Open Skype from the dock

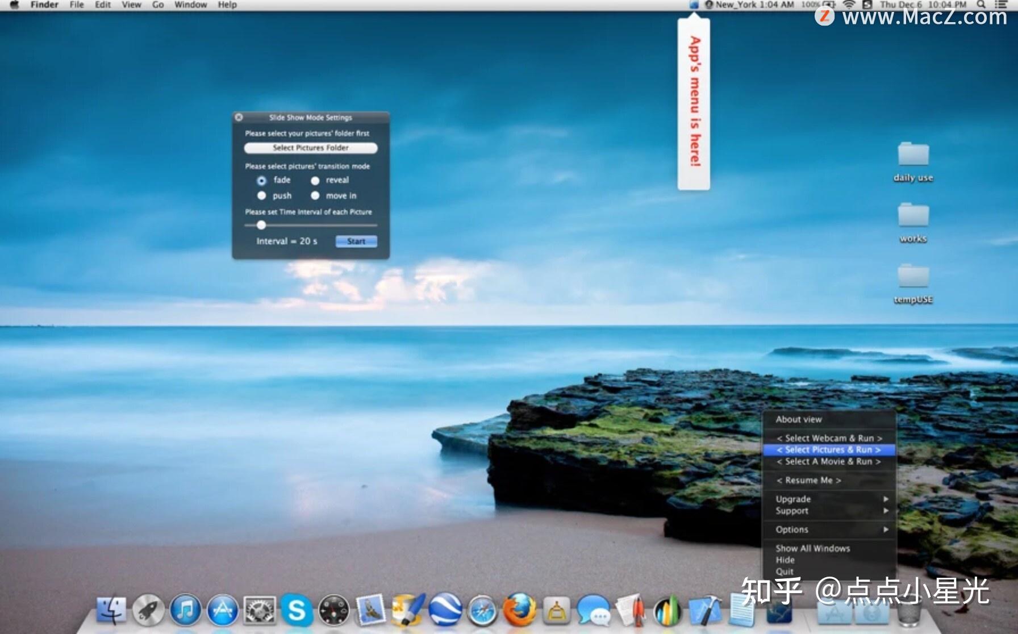tap(297, 611)
